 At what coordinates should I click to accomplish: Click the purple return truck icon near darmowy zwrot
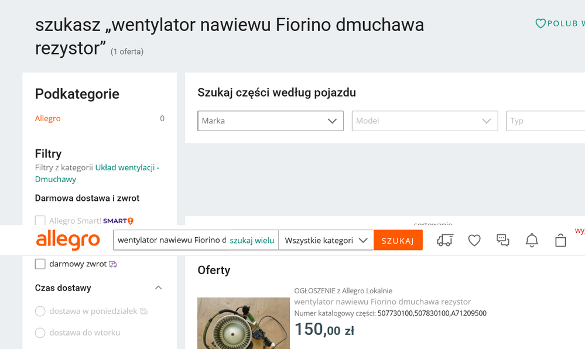(114, 264)
